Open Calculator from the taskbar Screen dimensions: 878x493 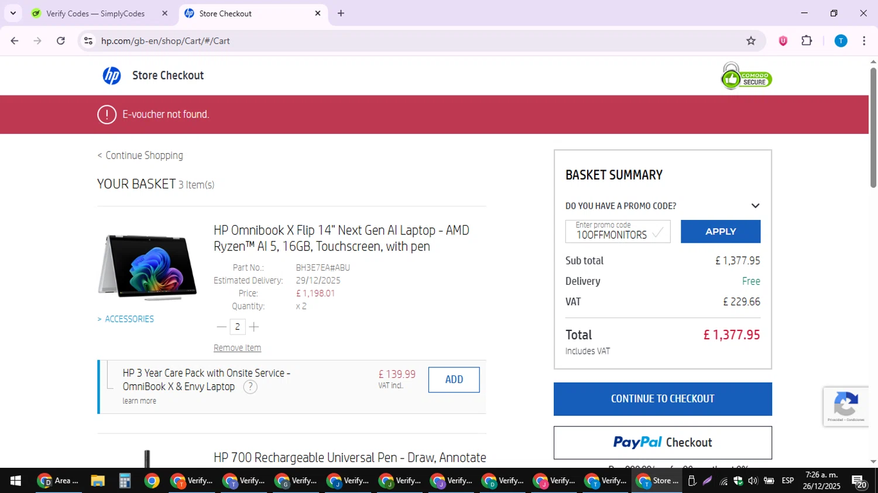125,481
